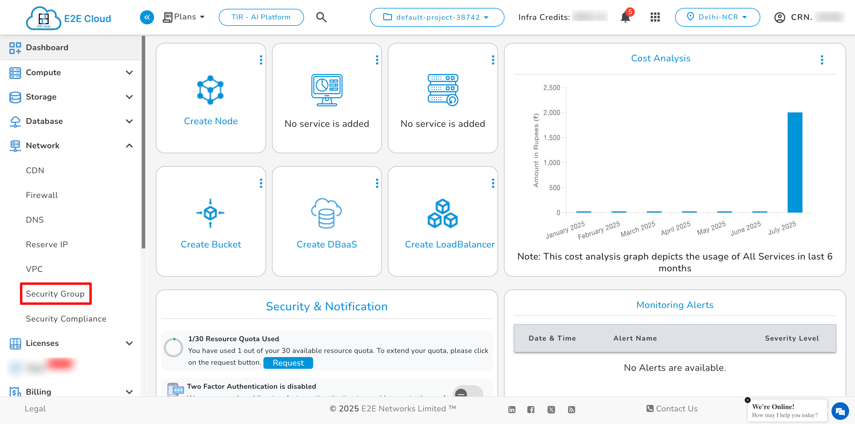Viewport: 855px width, 424px height.
Task: Open the Plans menu
Action: 184,17
